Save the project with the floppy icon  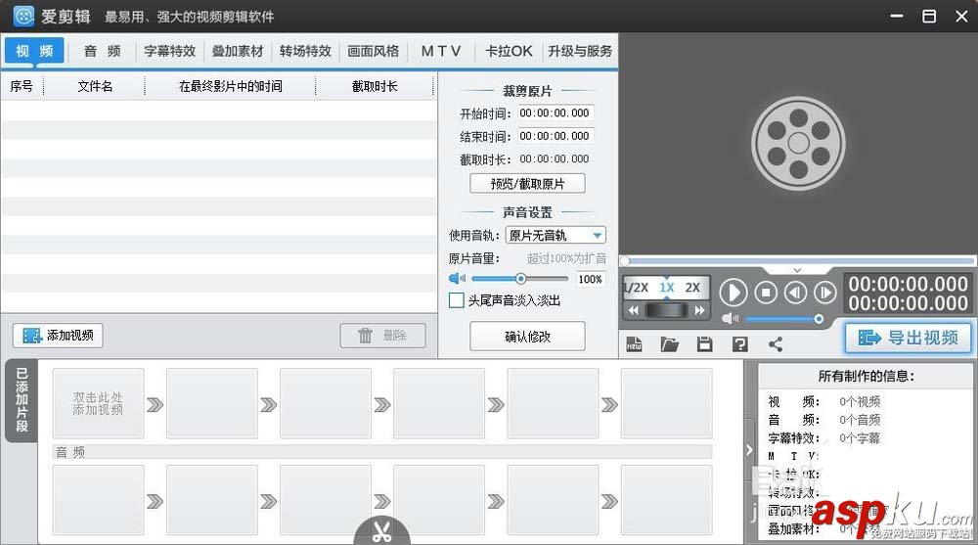(x=705, y=344)
